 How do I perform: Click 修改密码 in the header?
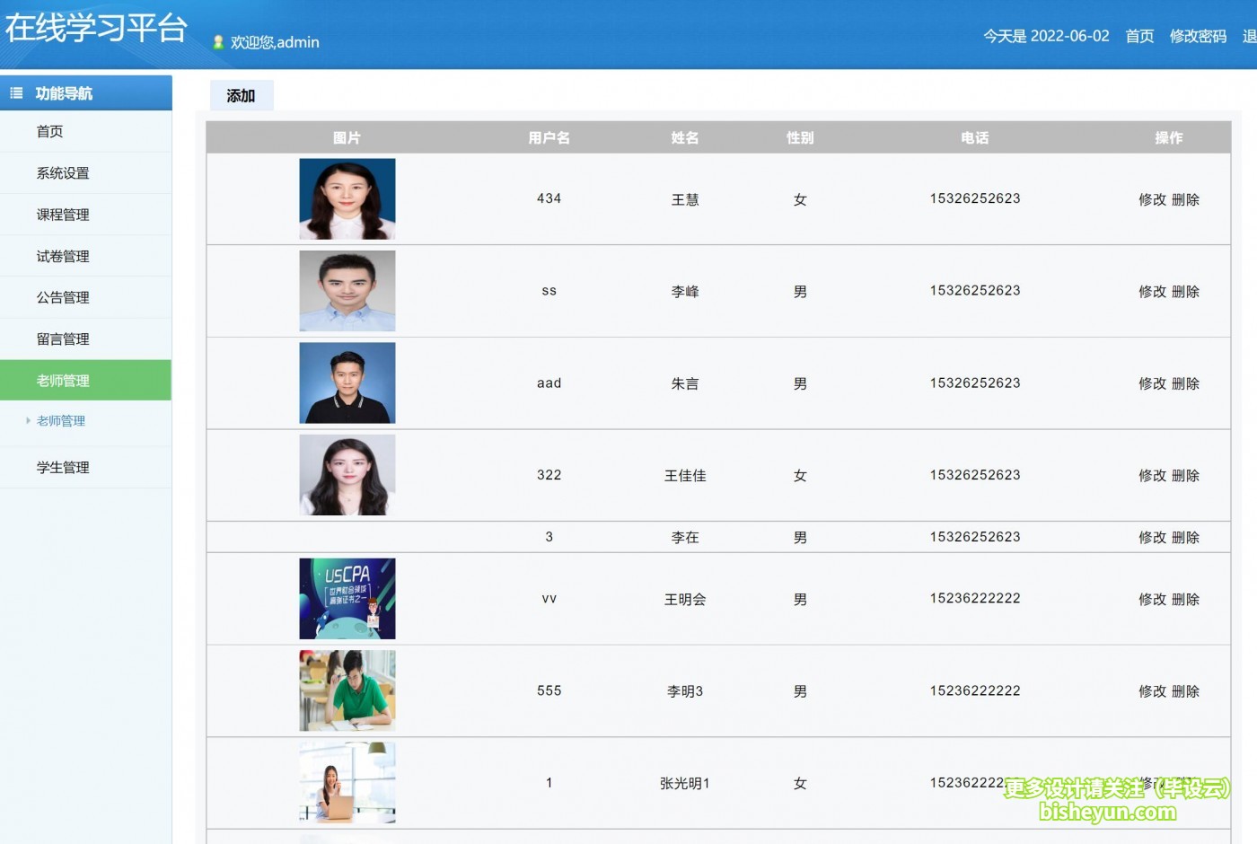(x=1198, y=36)
